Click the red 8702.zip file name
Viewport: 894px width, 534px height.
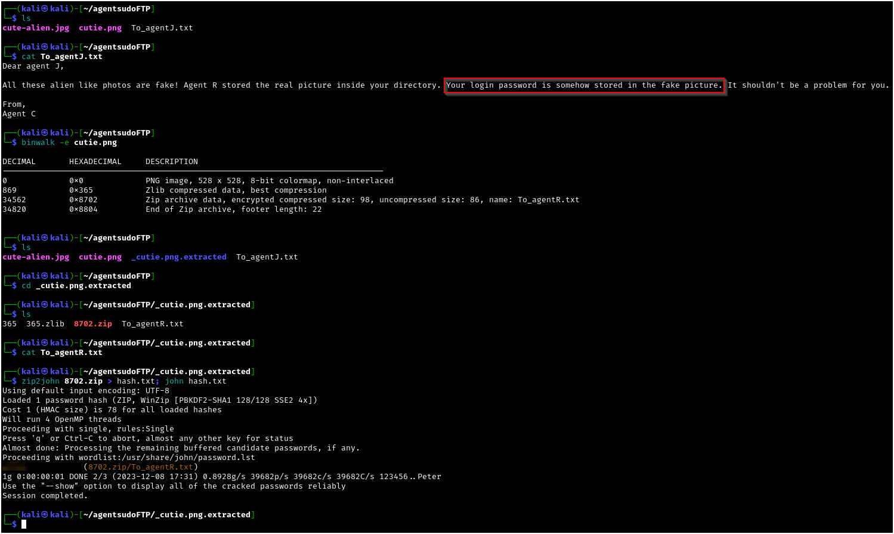[x=93, y=324]
